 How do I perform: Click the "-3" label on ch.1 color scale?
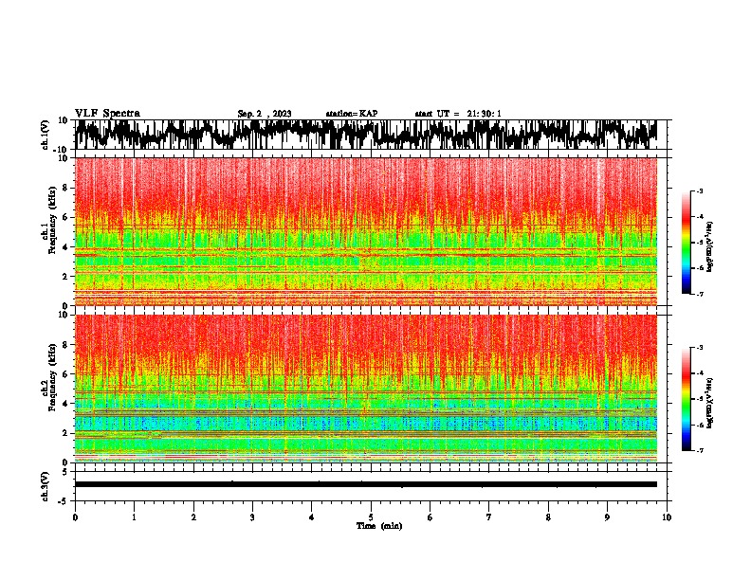pos(699,191)
